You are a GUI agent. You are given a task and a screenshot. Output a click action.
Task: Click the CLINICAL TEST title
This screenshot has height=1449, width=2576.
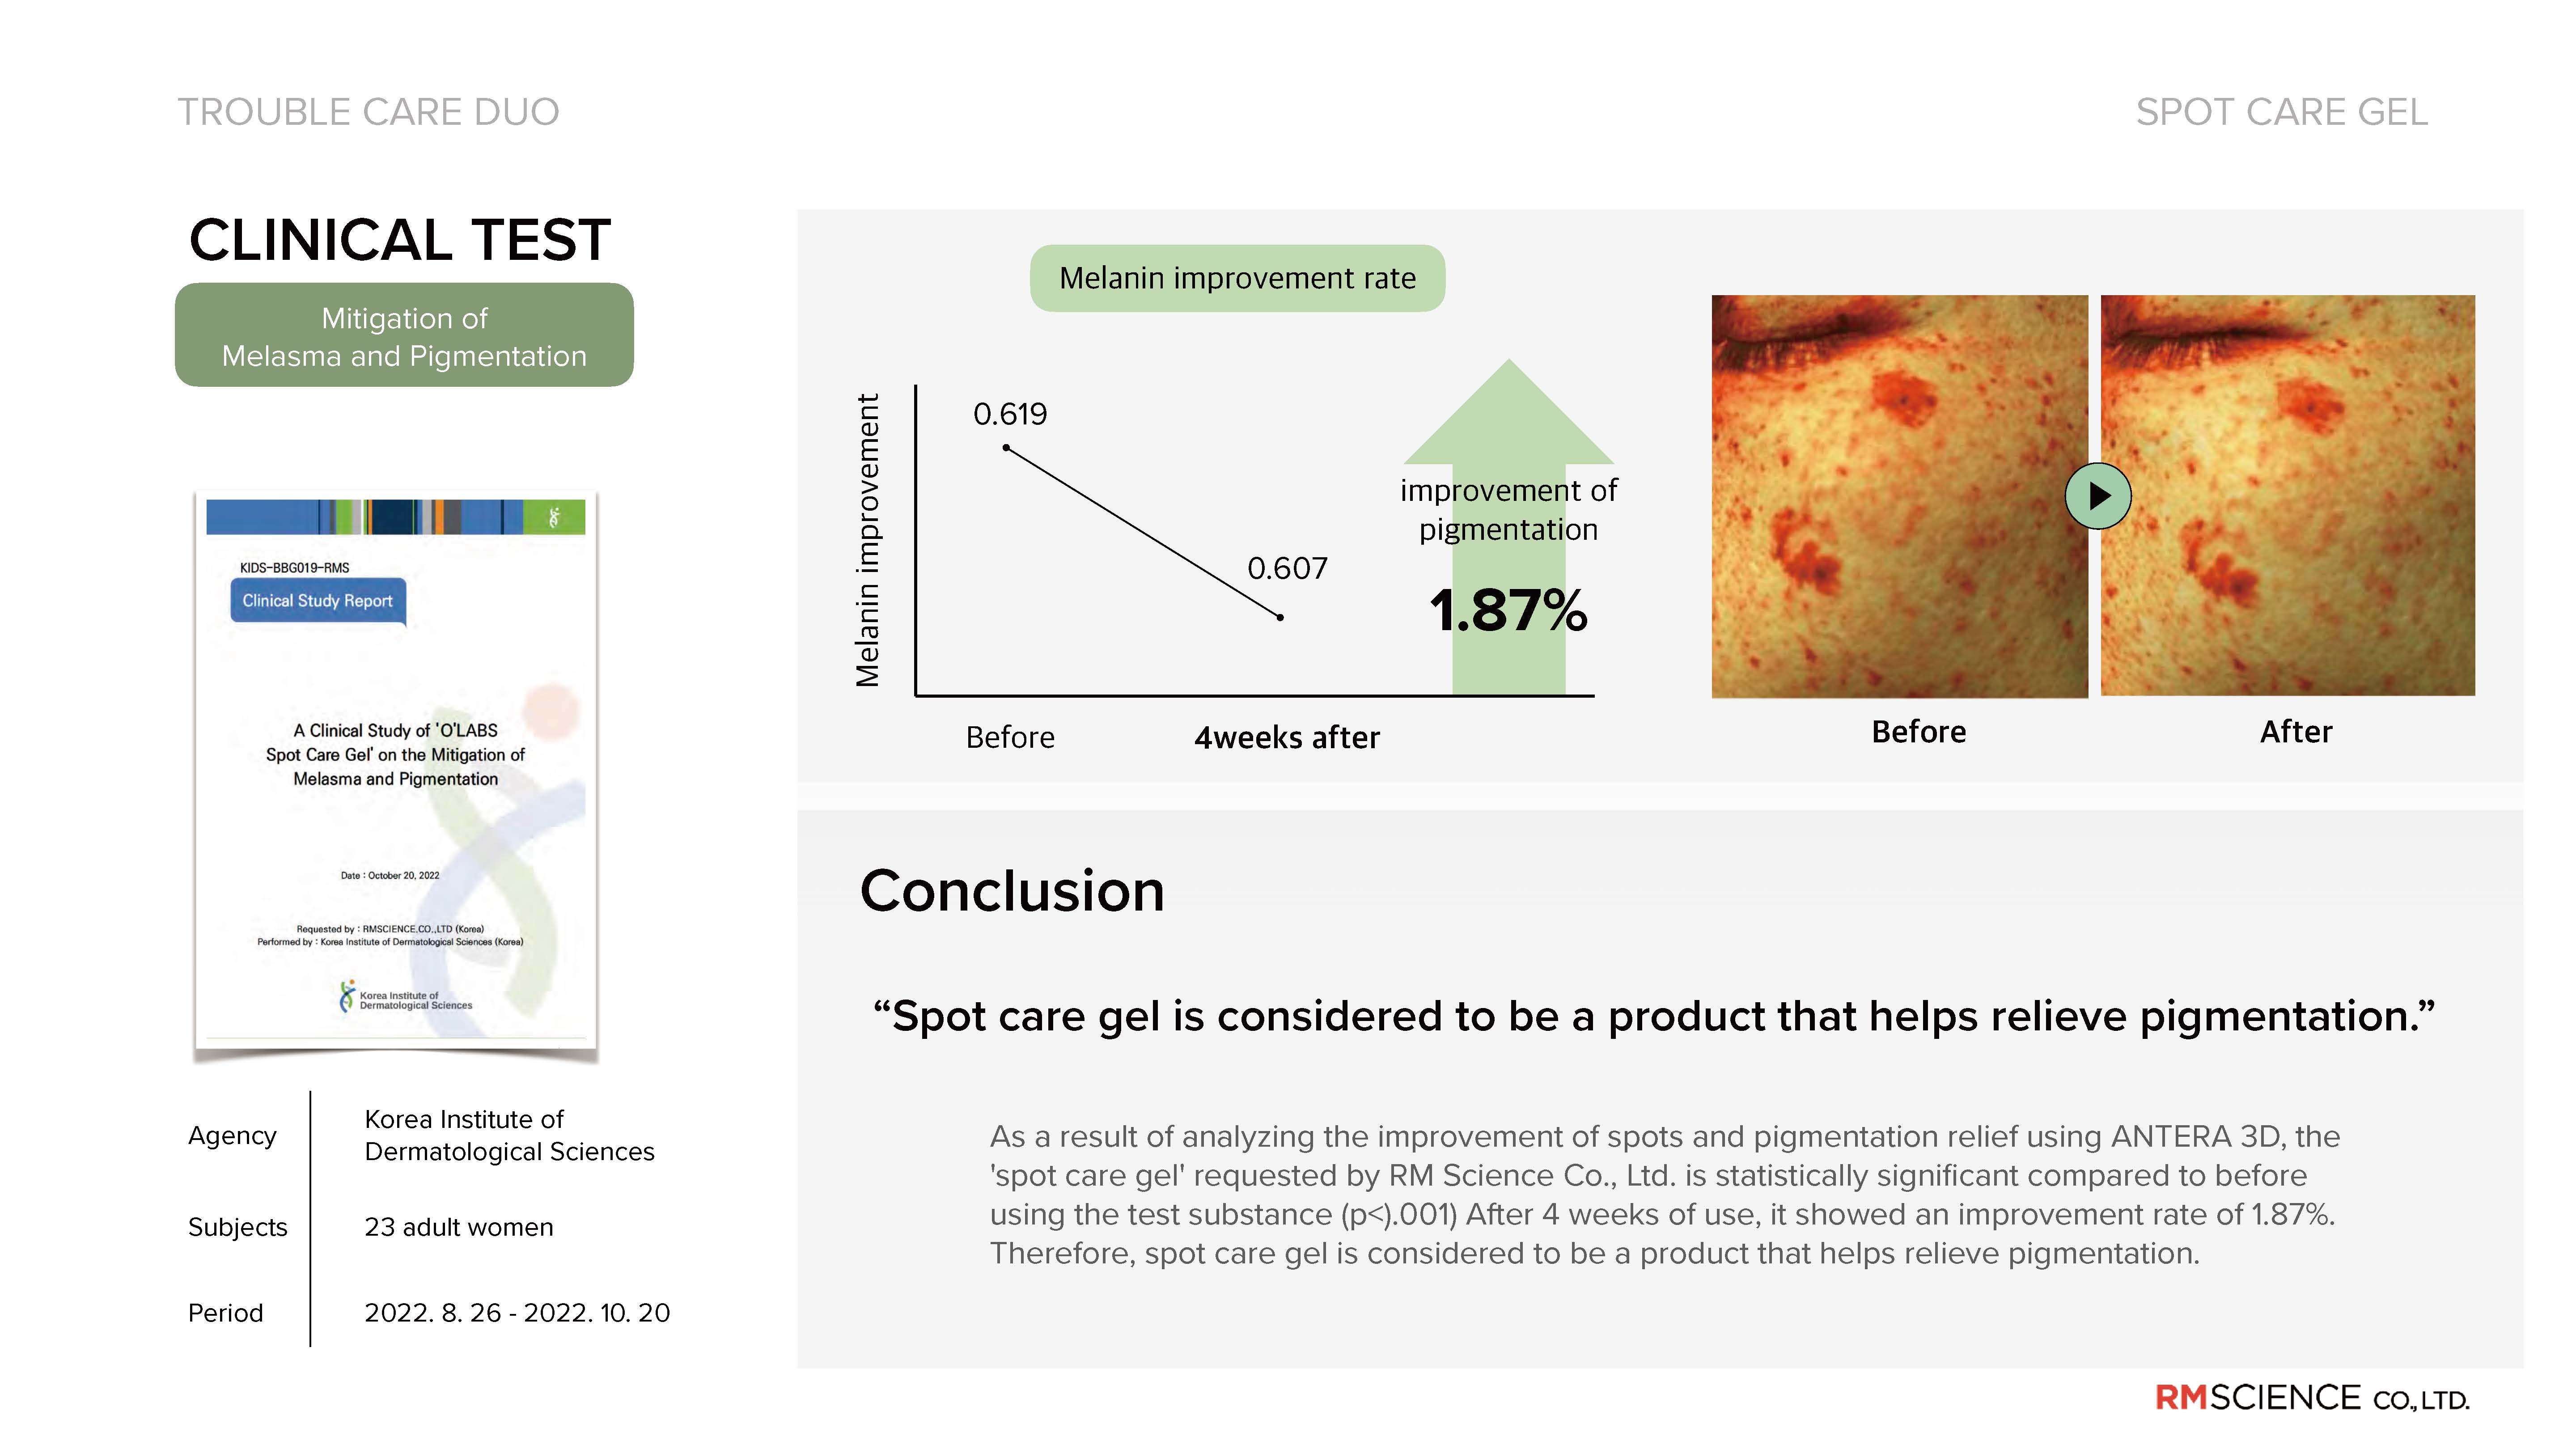400,240
